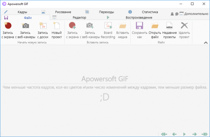Open the Файл tab
Screen dimensions: 210x137
point(25,18)
